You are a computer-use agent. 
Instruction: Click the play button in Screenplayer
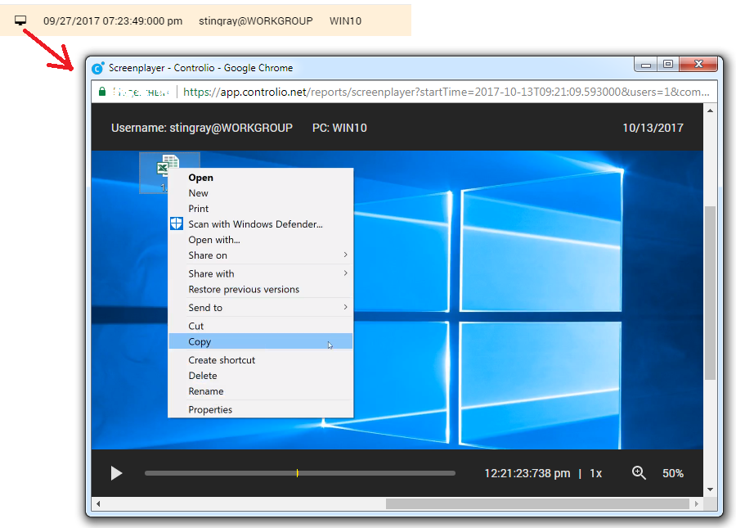[116, 473]
